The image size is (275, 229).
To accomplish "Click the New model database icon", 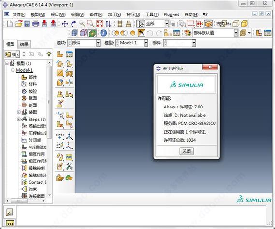I will click(10, 24).
